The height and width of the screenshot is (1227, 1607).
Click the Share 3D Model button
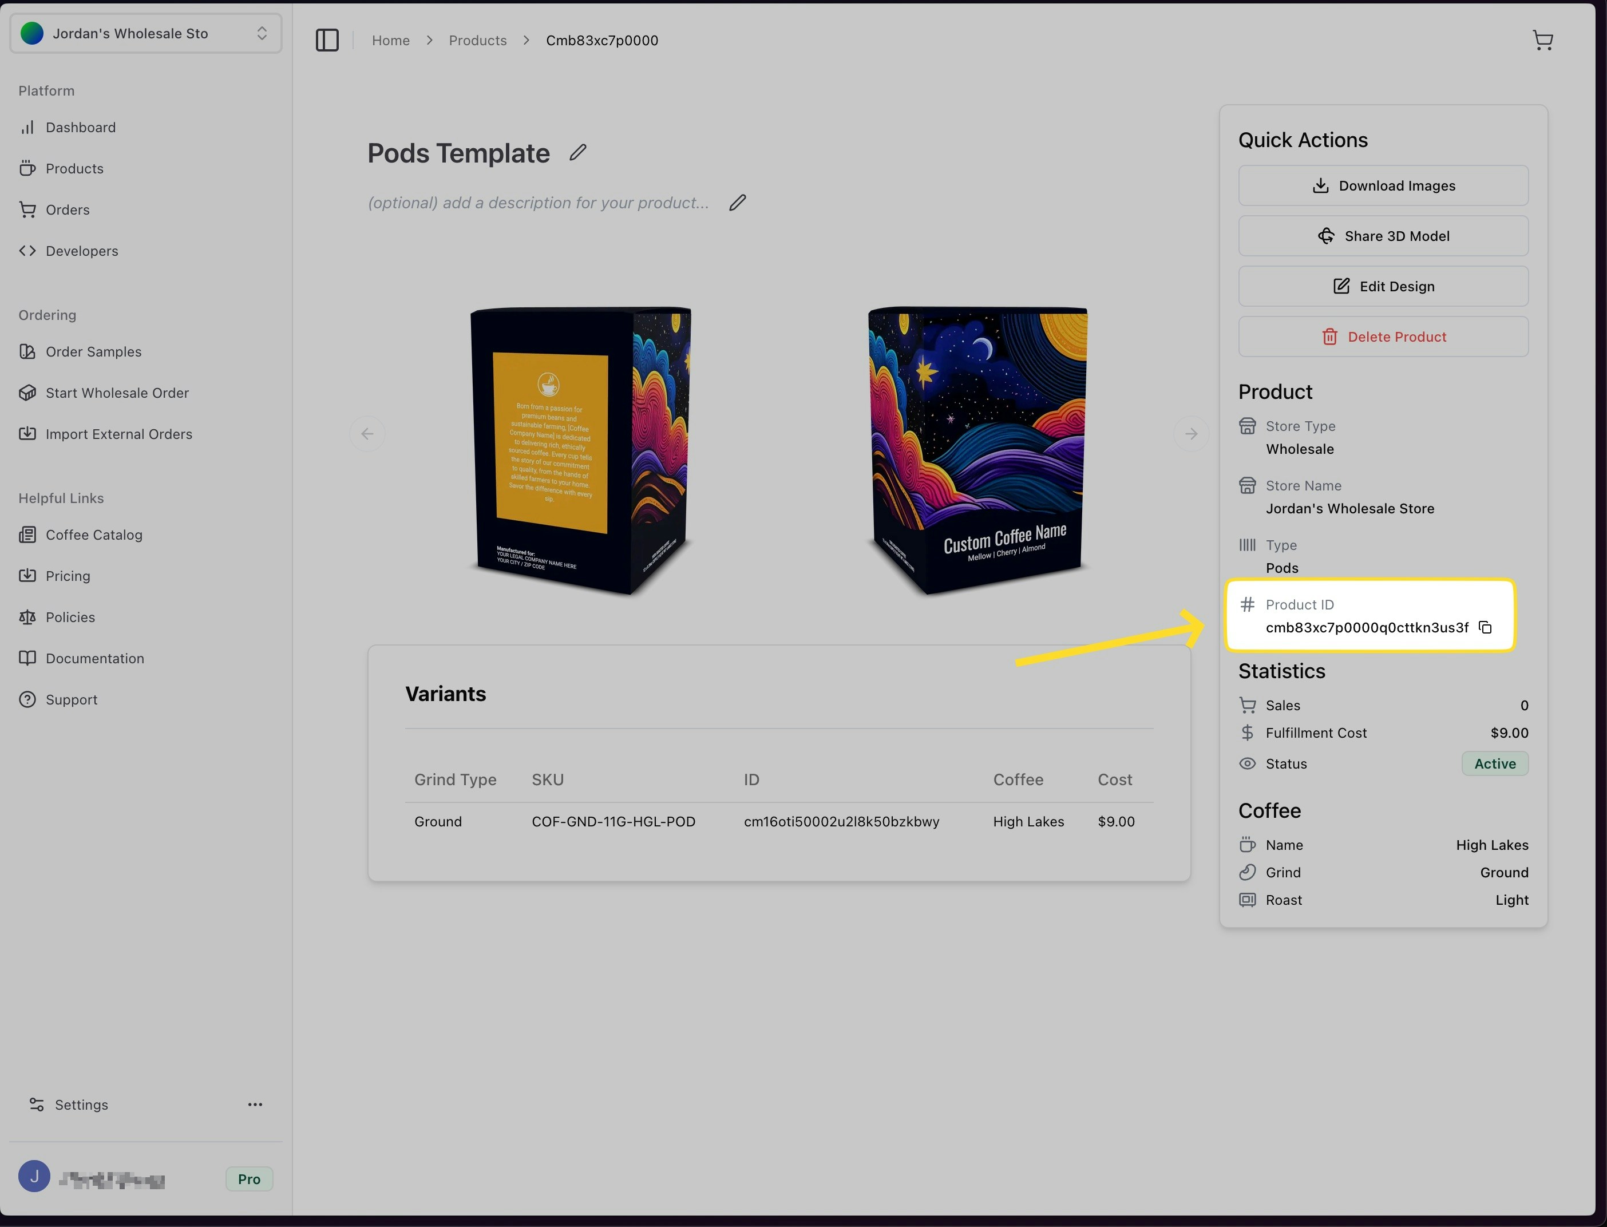click(x=1383, y=236)
